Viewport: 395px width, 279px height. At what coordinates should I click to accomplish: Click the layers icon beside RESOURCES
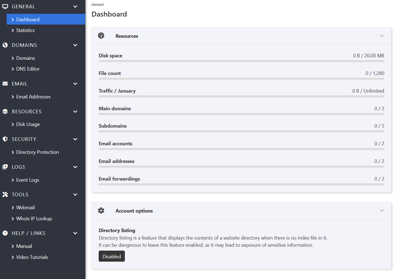pyautogui.click(x=5, y=111)
